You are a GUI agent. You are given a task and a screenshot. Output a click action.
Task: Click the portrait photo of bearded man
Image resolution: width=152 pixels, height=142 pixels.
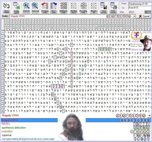[x=72, y=127]
